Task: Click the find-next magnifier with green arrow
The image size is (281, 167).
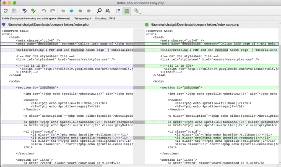Action: tap(108, 11)
